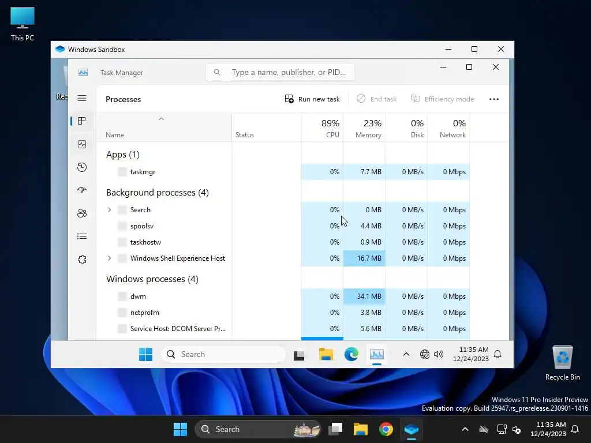Open notifications bell in Sandbox taskbar

tap(498, 354)
